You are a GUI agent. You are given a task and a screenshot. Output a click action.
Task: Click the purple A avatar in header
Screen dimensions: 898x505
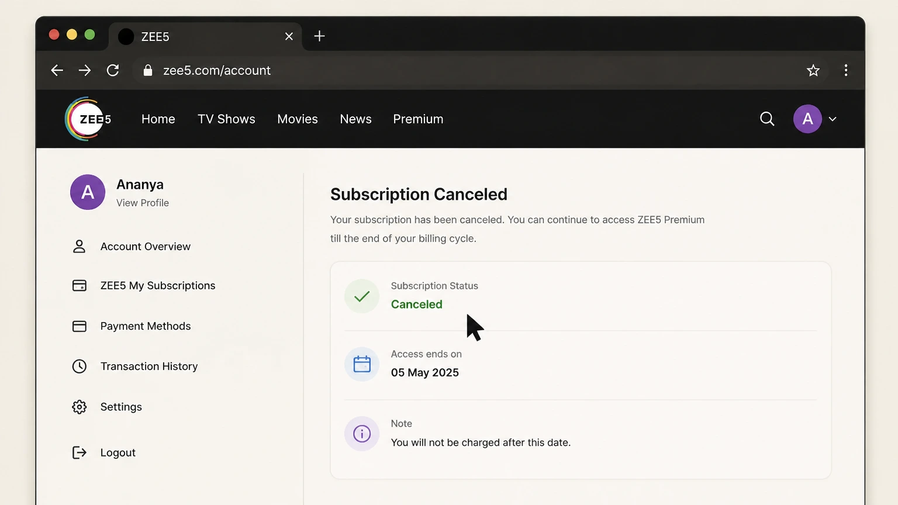click(x=807, y=119)
